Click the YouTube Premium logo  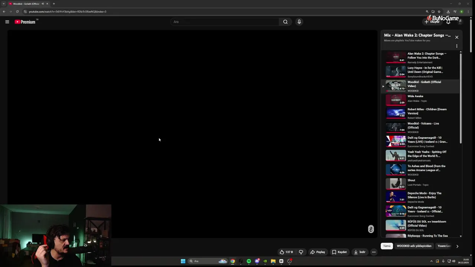pos(26,22)
